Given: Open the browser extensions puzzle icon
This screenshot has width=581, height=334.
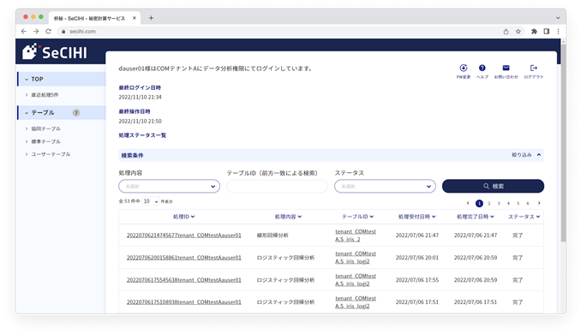Looking at the screenshot, I should click(x=534, y=32).
